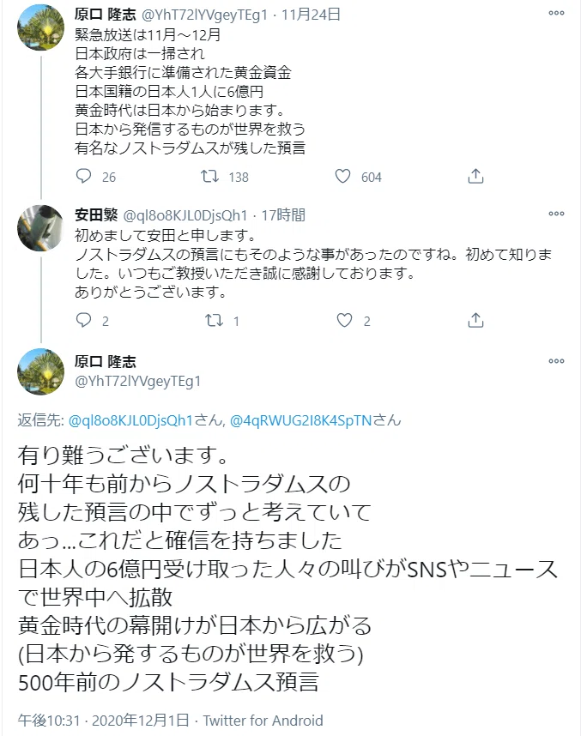Open the @4qRWUG2I8K4SpTN mention link
The width and height of the screenshot is (581, 736).
pyautogui.click(x=300, y=420)
